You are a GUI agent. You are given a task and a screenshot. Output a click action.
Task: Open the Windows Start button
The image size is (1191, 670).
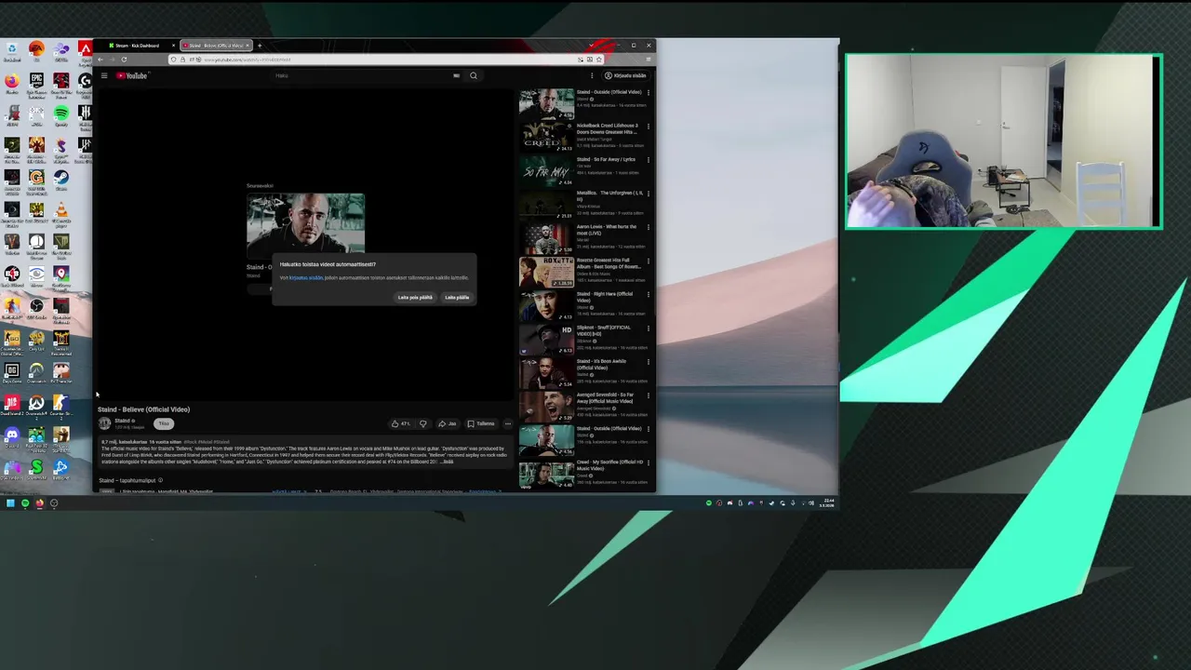(x=10, y=503)
